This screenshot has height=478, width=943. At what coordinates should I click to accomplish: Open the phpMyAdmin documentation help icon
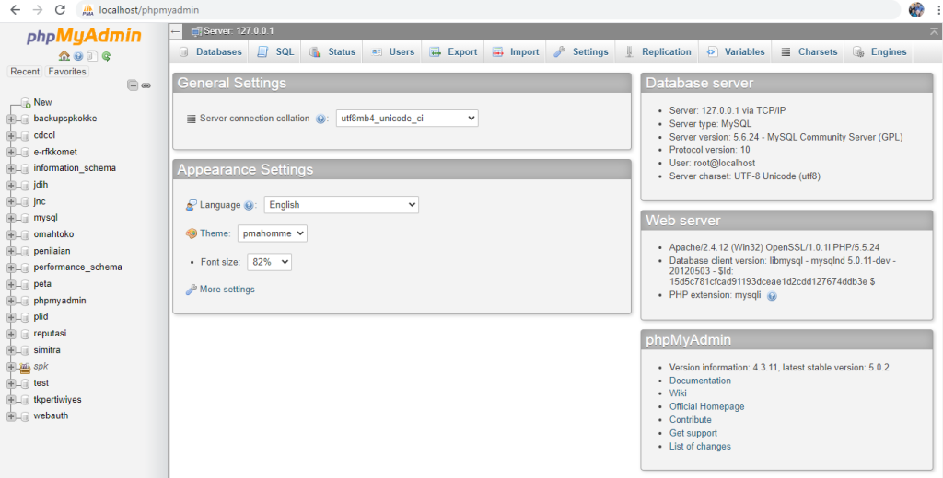[78, 56]
